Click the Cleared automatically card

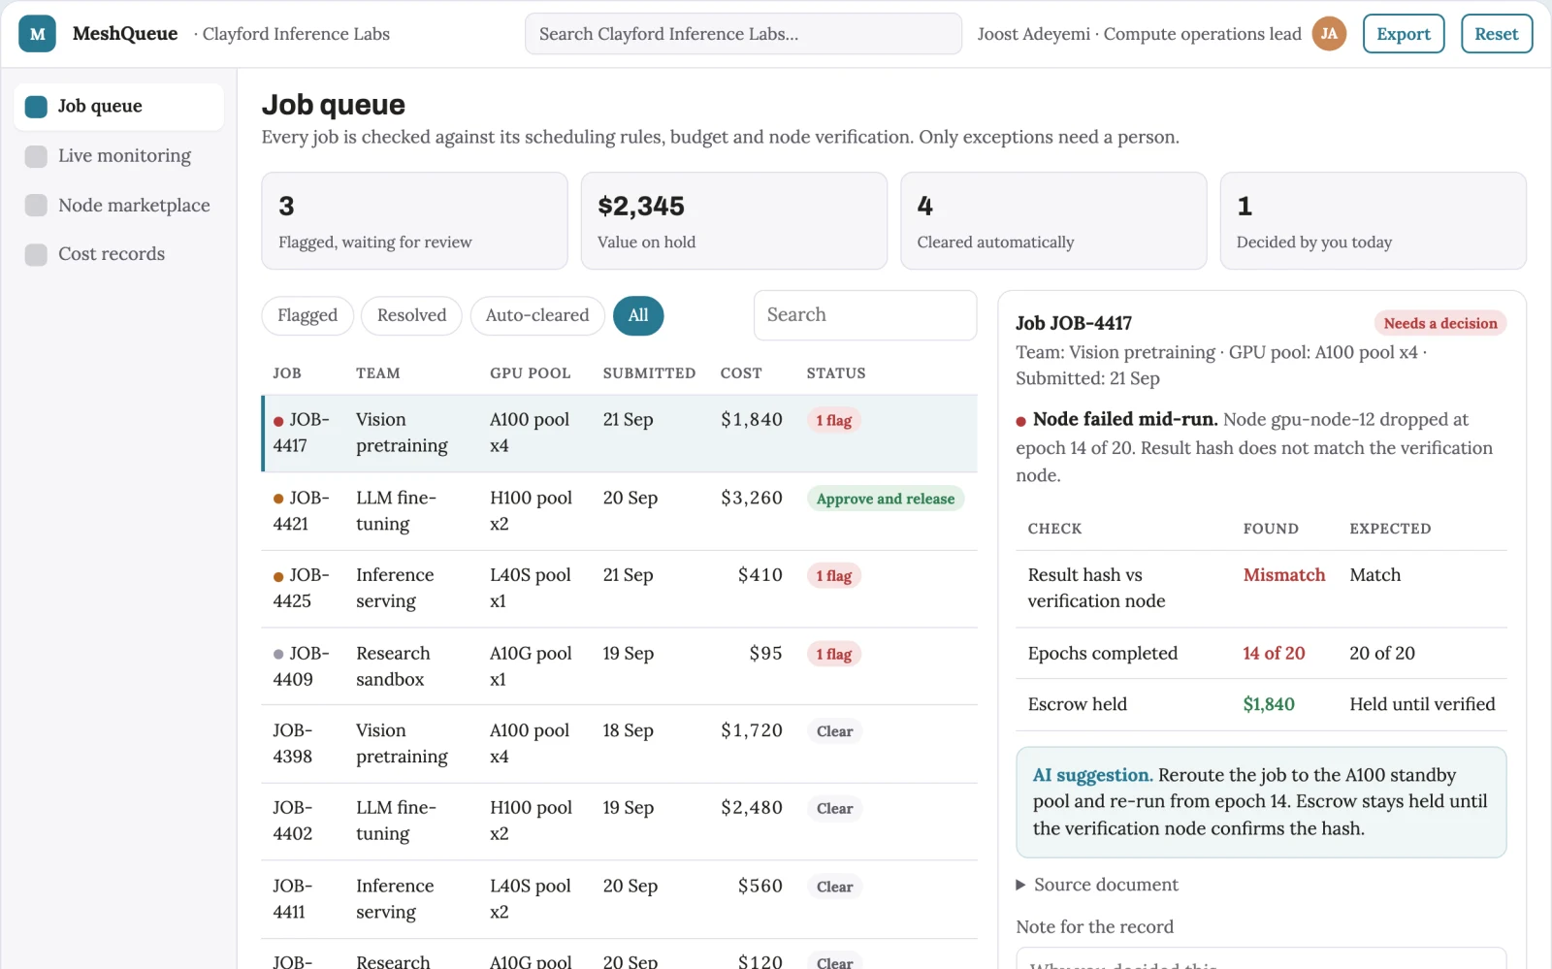tap(1053, 221)
